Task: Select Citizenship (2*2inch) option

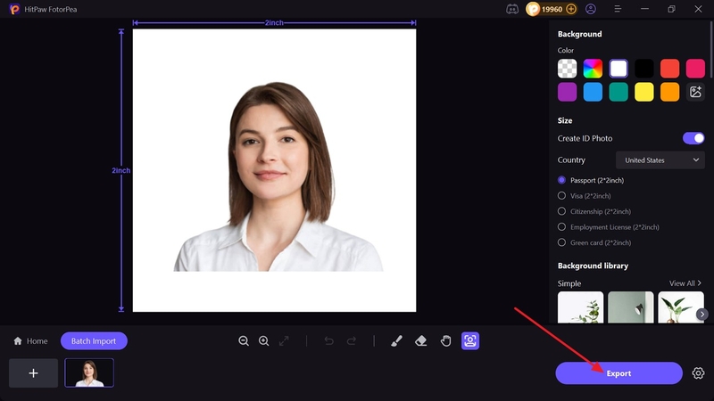Action: click(x=594, y=211)
